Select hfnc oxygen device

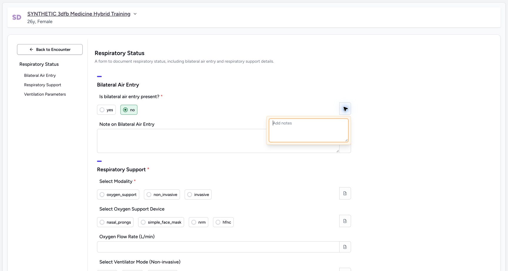pyautogui.click(x=223, y=222)
